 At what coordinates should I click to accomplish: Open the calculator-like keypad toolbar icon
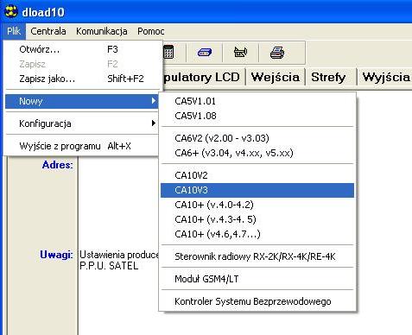click(168, 53)
